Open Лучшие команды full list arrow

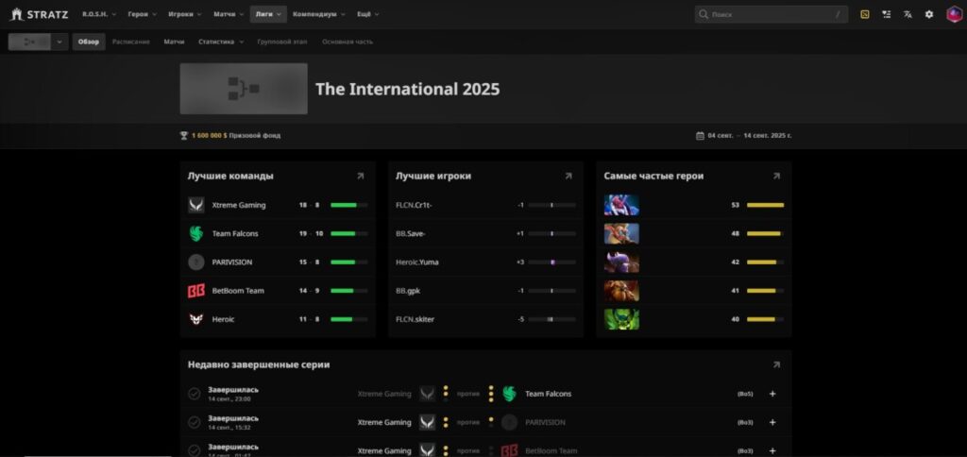click(x=360, y=177)
